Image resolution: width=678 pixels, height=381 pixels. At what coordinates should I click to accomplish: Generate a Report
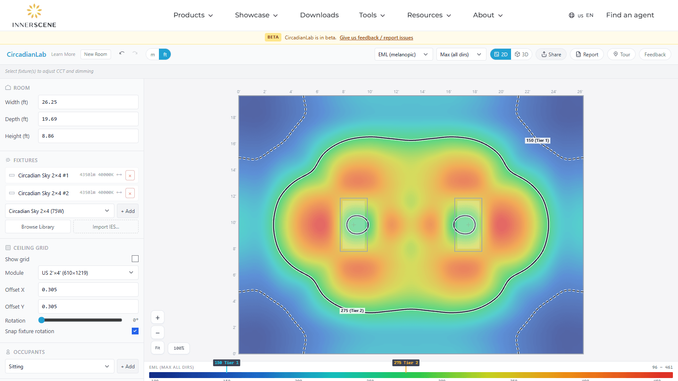click(587, 54)
